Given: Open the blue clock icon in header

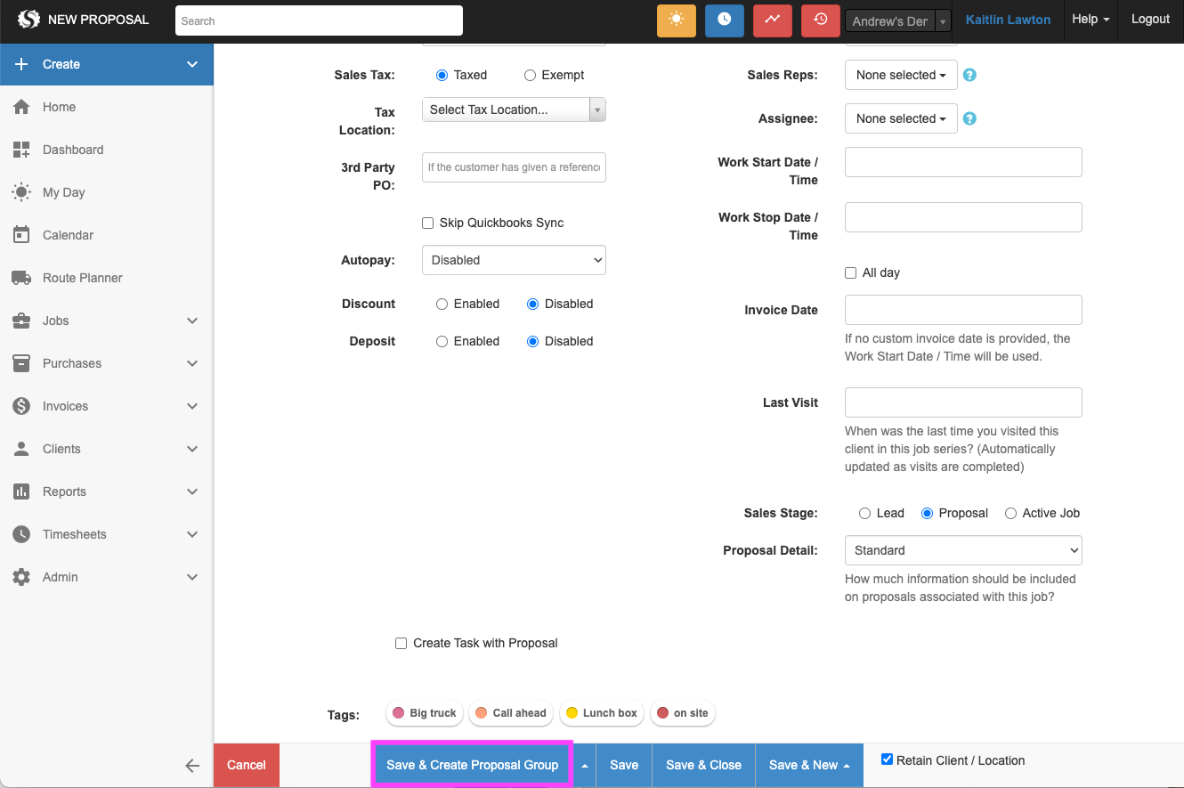Looking at the screenshot, I should (724, 20).
